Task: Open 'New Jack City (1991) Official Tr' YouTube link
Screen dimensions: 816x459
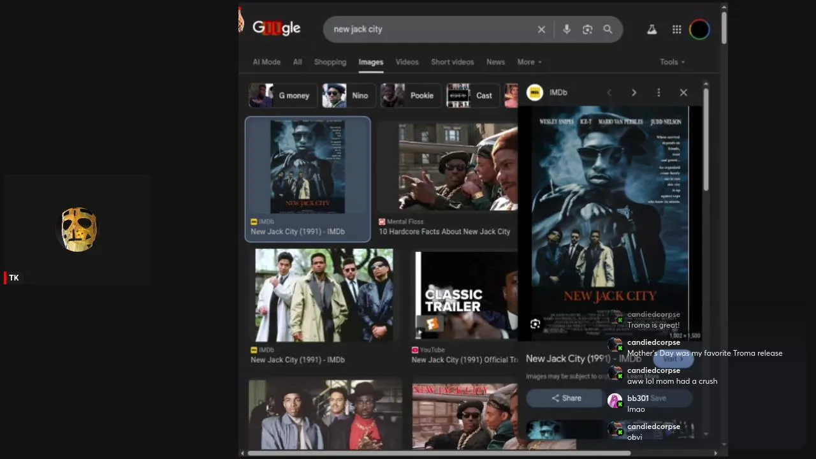Action: (465, 360)
